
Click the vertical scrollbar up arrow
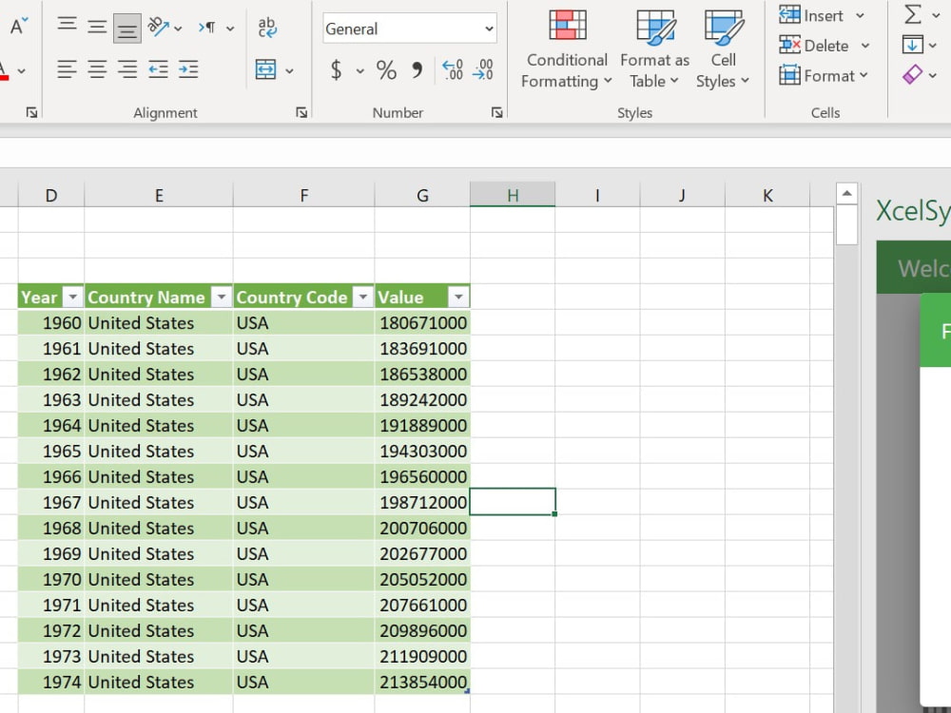coord(846,193)
